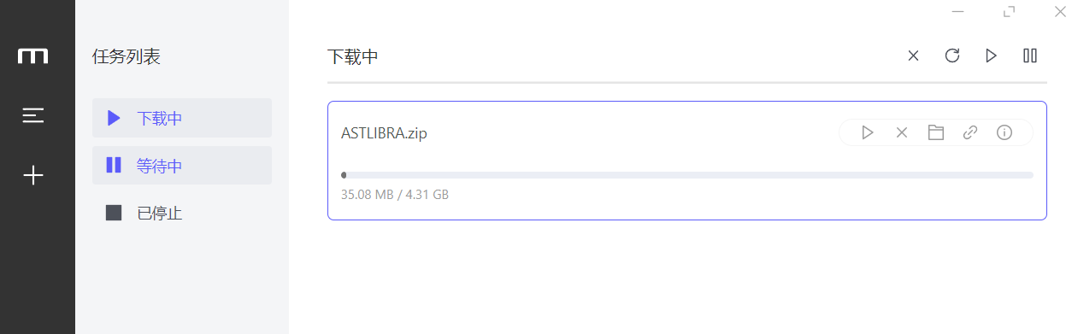The width and height of the screenshot is (1072, 334).
Task: Maximize the Motrix window
Action: point(1010,11)
